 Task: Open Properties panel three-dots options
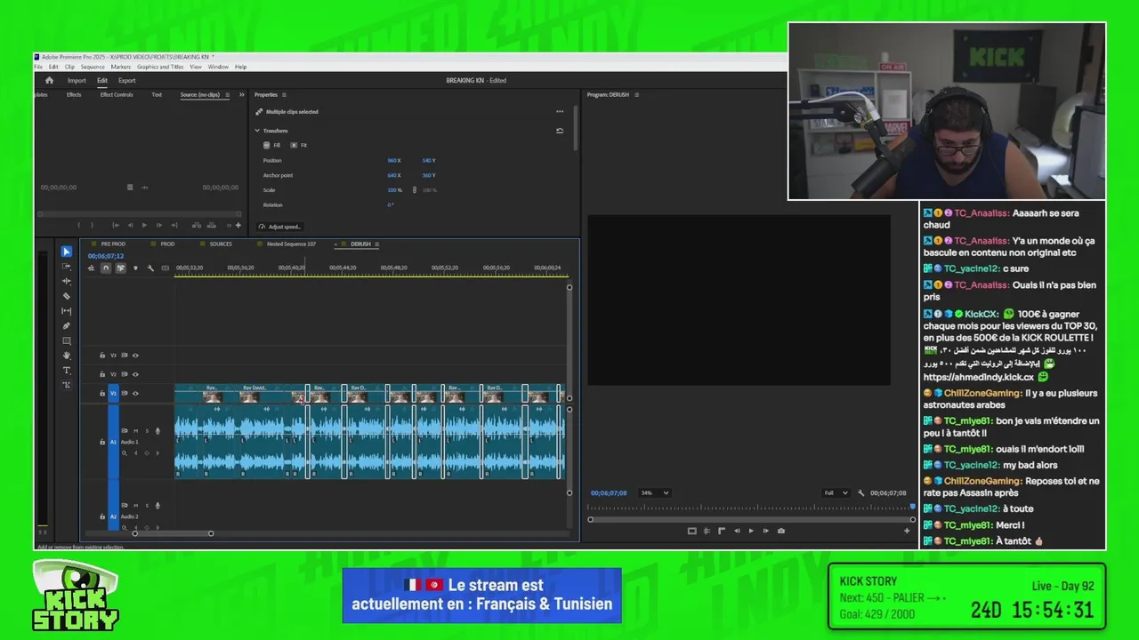(x=560, y=112)
